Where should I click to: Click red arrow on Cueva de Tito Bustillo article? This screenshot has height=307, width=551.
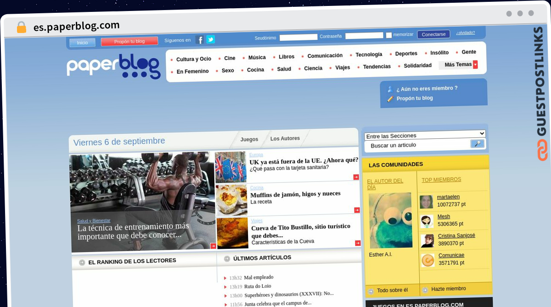[x=358, y=243]
